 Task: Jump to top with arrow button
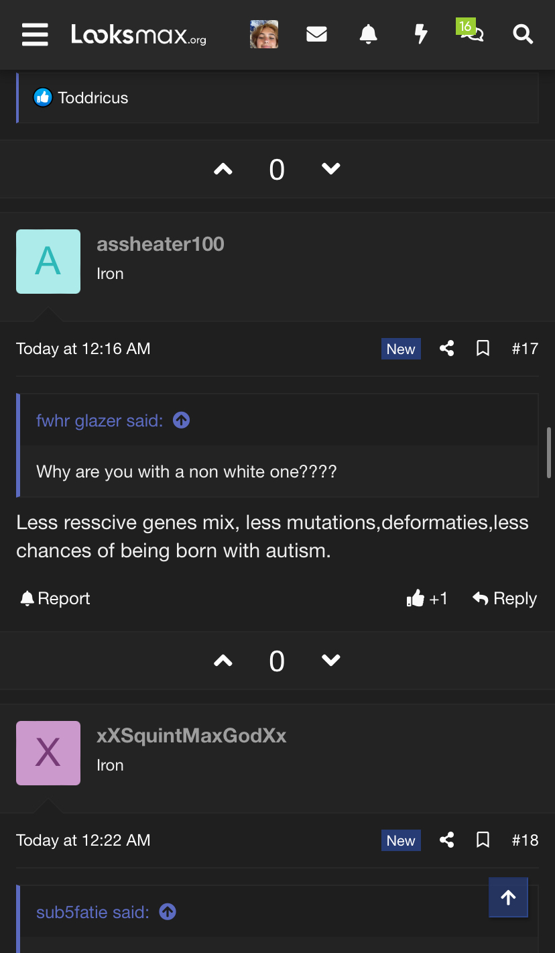click(x=508, y=897)
